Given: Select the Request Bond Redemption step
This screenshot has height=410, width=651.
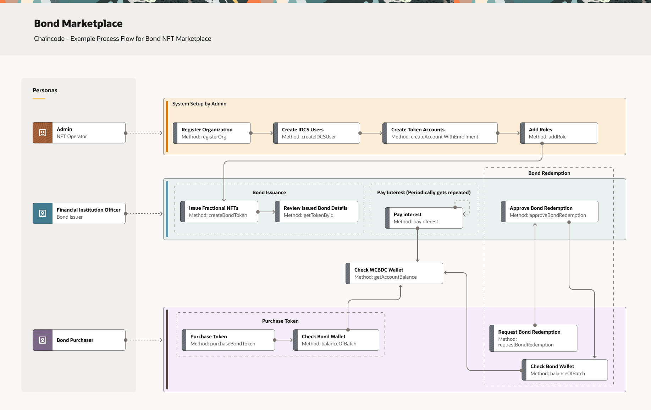Looking at the screenshot, I should coord(533,338).
